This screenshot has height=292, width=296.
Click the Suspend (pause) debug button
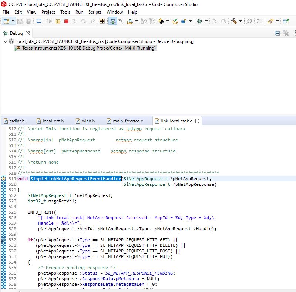pos(58,21)
